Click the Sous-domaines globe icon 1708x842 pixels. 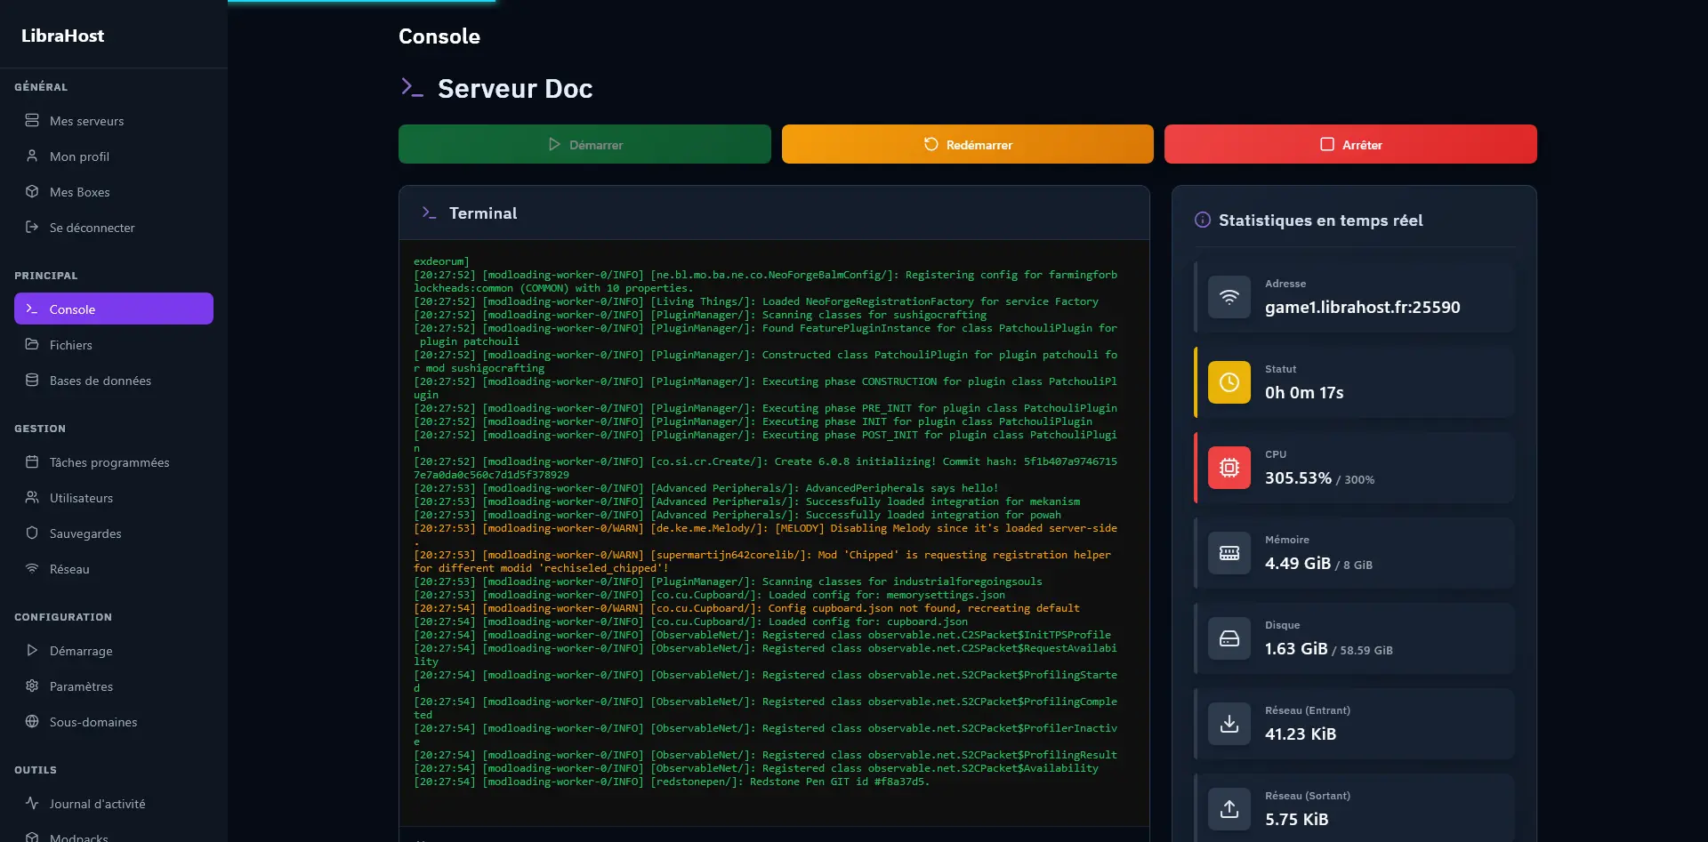click(32, 722)
